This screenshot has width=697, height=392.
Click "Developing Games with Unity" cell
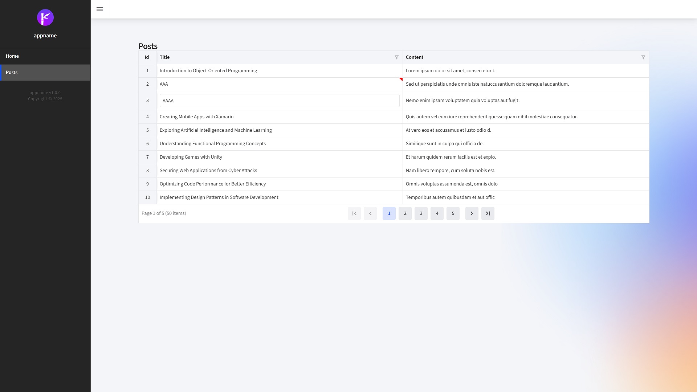[x=280, y=157]
